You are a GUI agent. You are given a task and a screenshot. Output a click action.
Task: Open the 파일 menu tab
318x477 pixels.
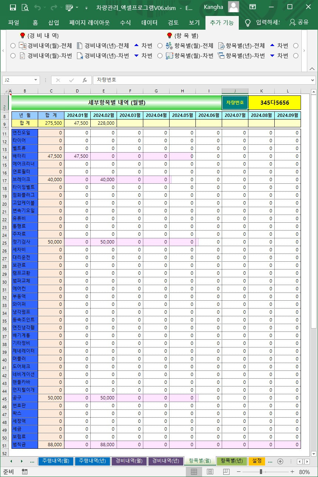[x=14, y=23]
